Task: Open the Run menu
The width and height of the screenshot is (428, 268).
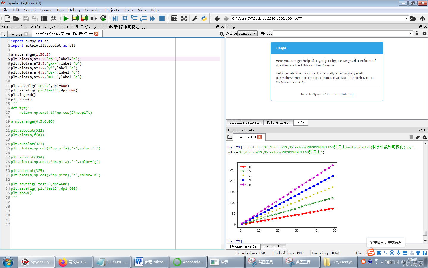Action: (x=60, y=10)
